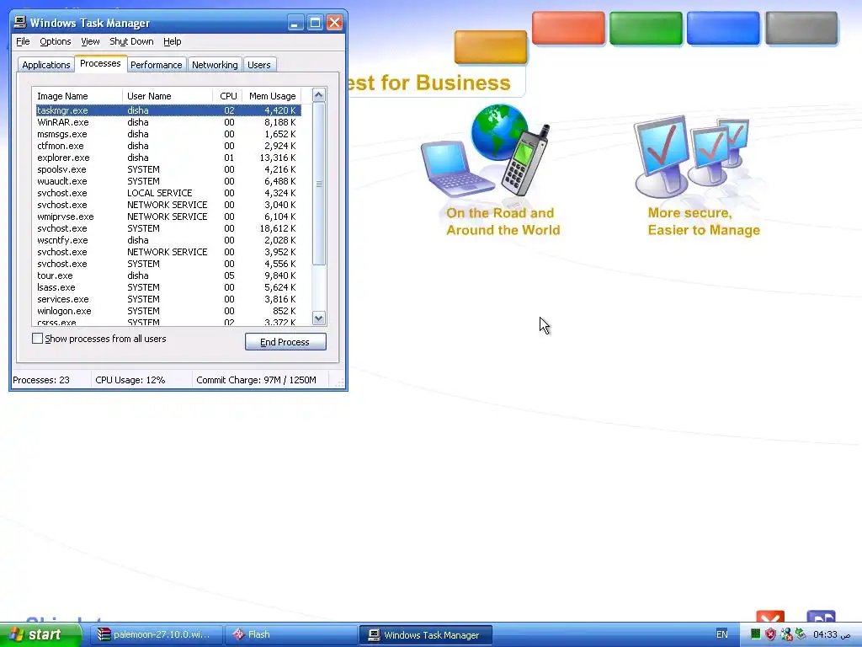Select the taskmgr.exe process row
The width and height of the screenshot is (862, 647).
tap(168, 110)
